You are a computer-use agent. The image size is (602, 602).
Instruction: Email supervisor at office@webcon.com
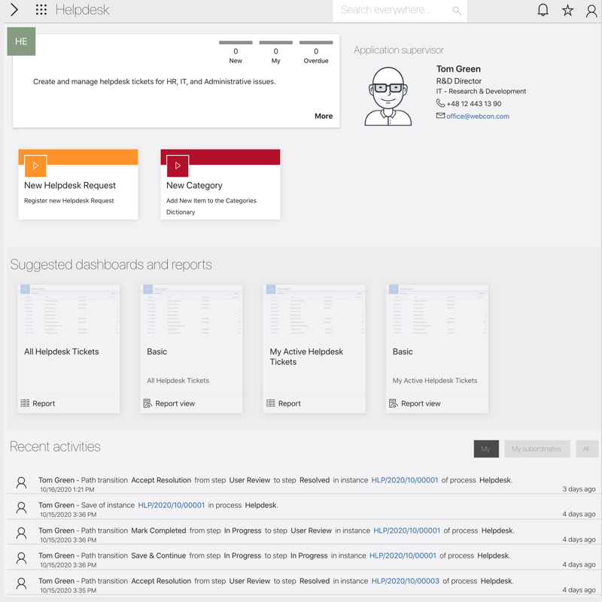(477, 117)
